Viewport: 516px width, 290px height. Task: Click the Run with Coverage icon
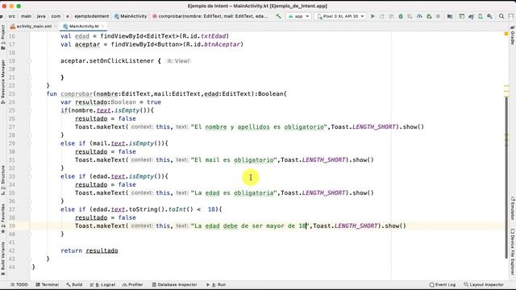click(410, 16)
